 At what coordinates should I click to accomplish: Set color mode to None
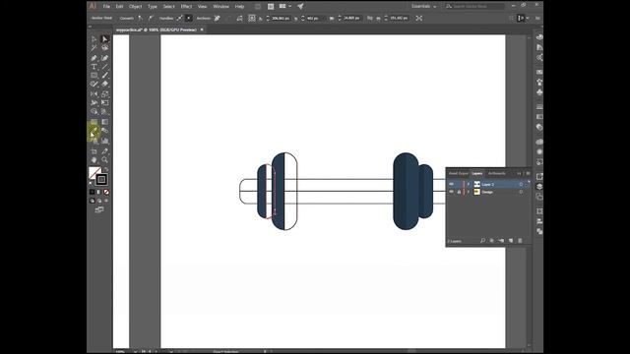pos(106,192)
